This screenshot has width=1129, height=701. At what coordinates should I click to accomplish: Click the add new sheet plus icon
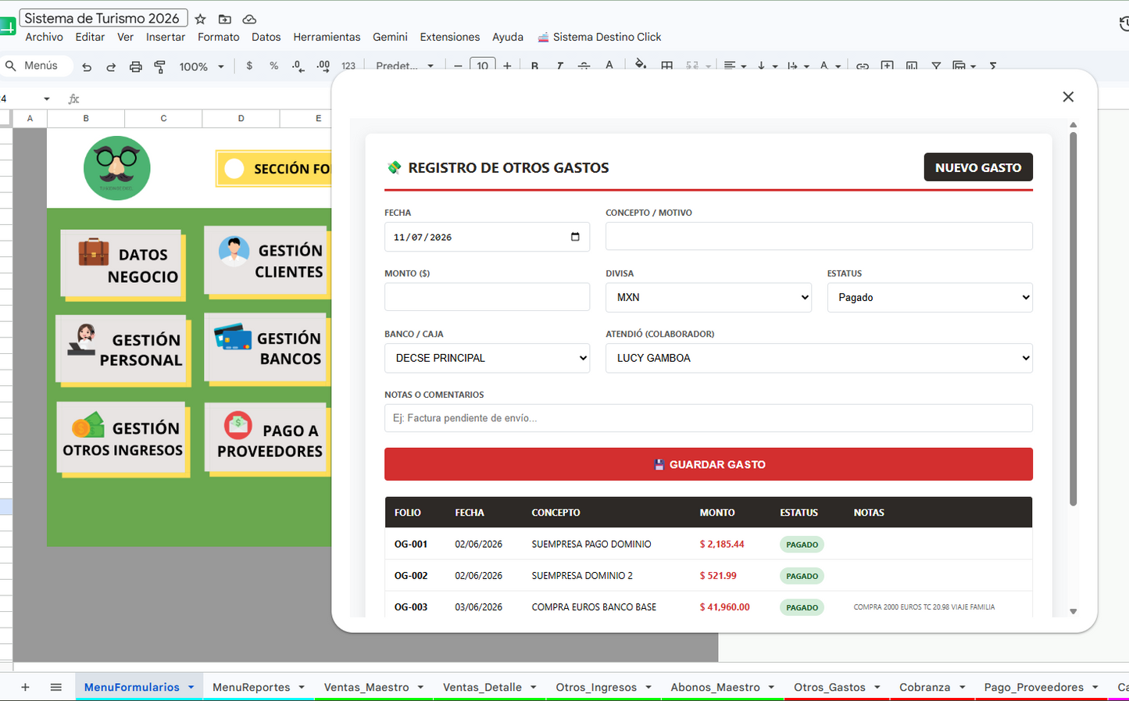point(25,687)
